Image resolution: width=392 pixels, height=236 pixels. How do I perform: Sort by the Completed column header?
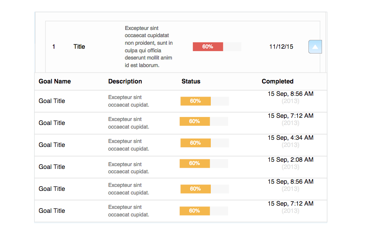[x=278, y=81]
